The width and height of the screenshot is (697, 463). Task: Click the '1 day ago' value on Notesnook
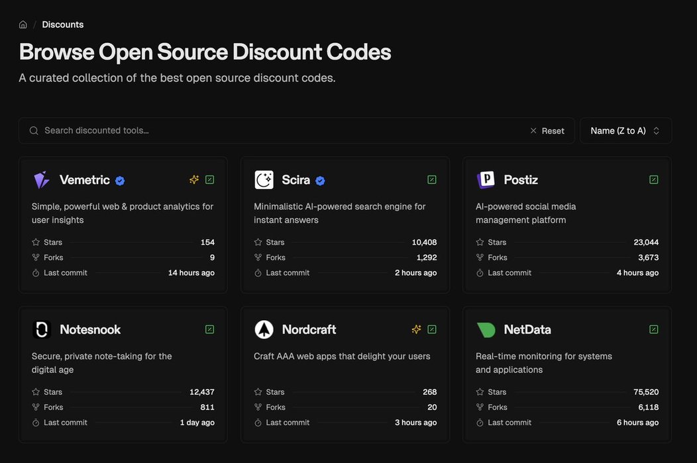[x=197, y=422]
